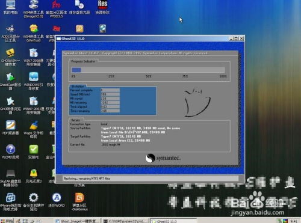Launch the Res 资源修改 desktop icon
The image size is (301, 223).
[102, 7]
